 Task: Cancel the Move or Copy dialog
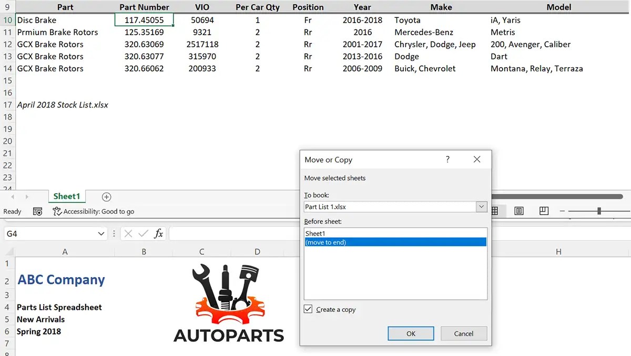(x=463, y=333)
